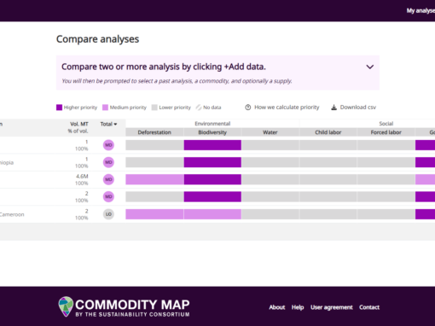Select the Biodiversity column header

(212, 132)
